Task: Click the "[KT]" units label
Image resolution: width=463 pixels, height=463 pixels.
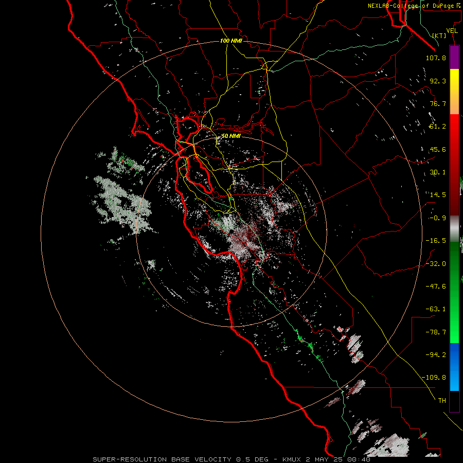Action: point(439,35)
